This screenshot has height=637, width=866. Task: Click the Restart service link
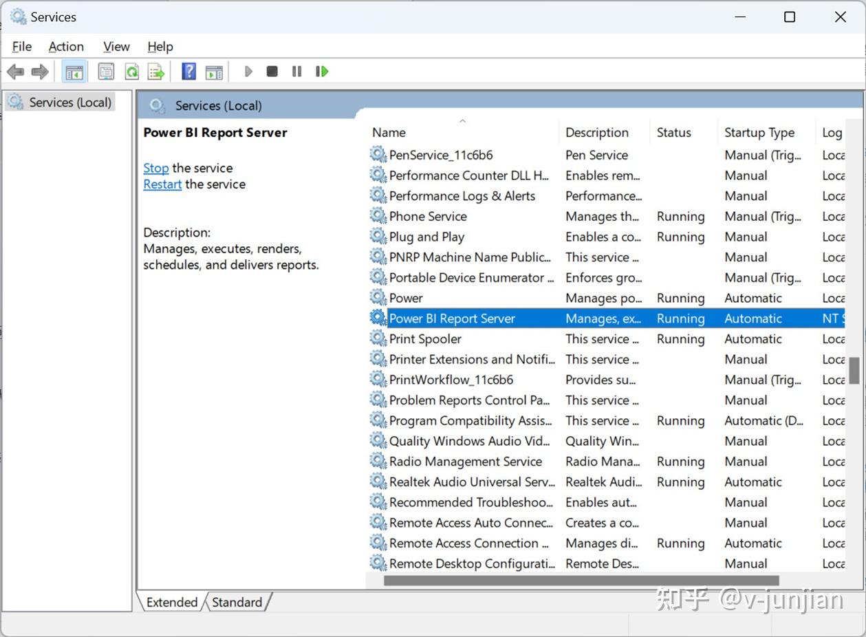point(162,184)
